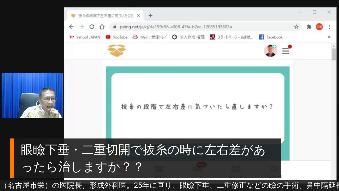Image resolution: width=339 pixels, height=191 pixels.
Task: Click the address bar URL
Action: [176, 27]
